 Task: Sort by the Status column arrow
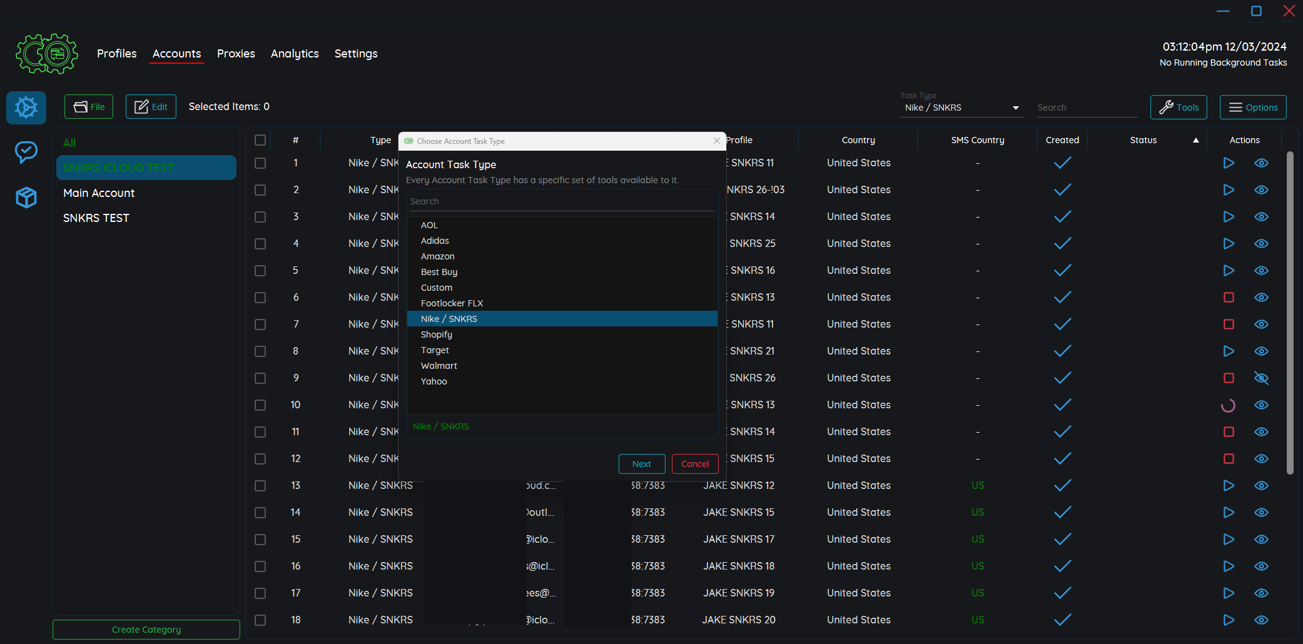point(1195,140)
